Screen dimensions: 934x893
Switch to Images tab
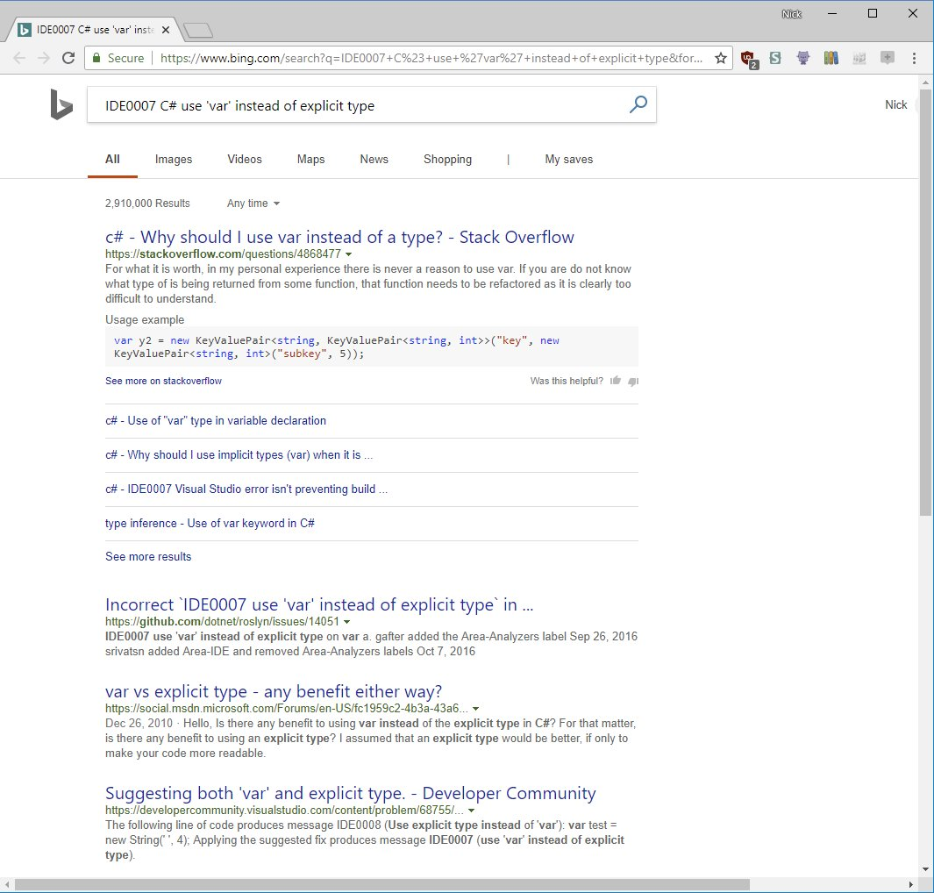[174, 159]
